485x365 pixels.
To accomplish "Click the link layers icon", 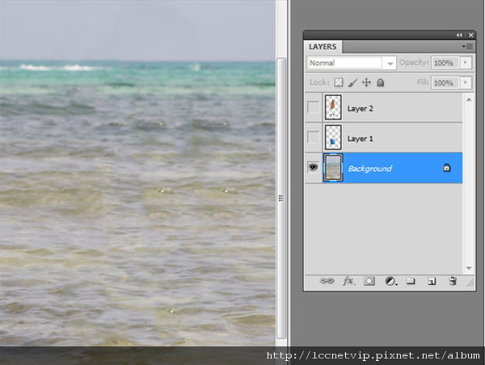I will click(327, 281).
